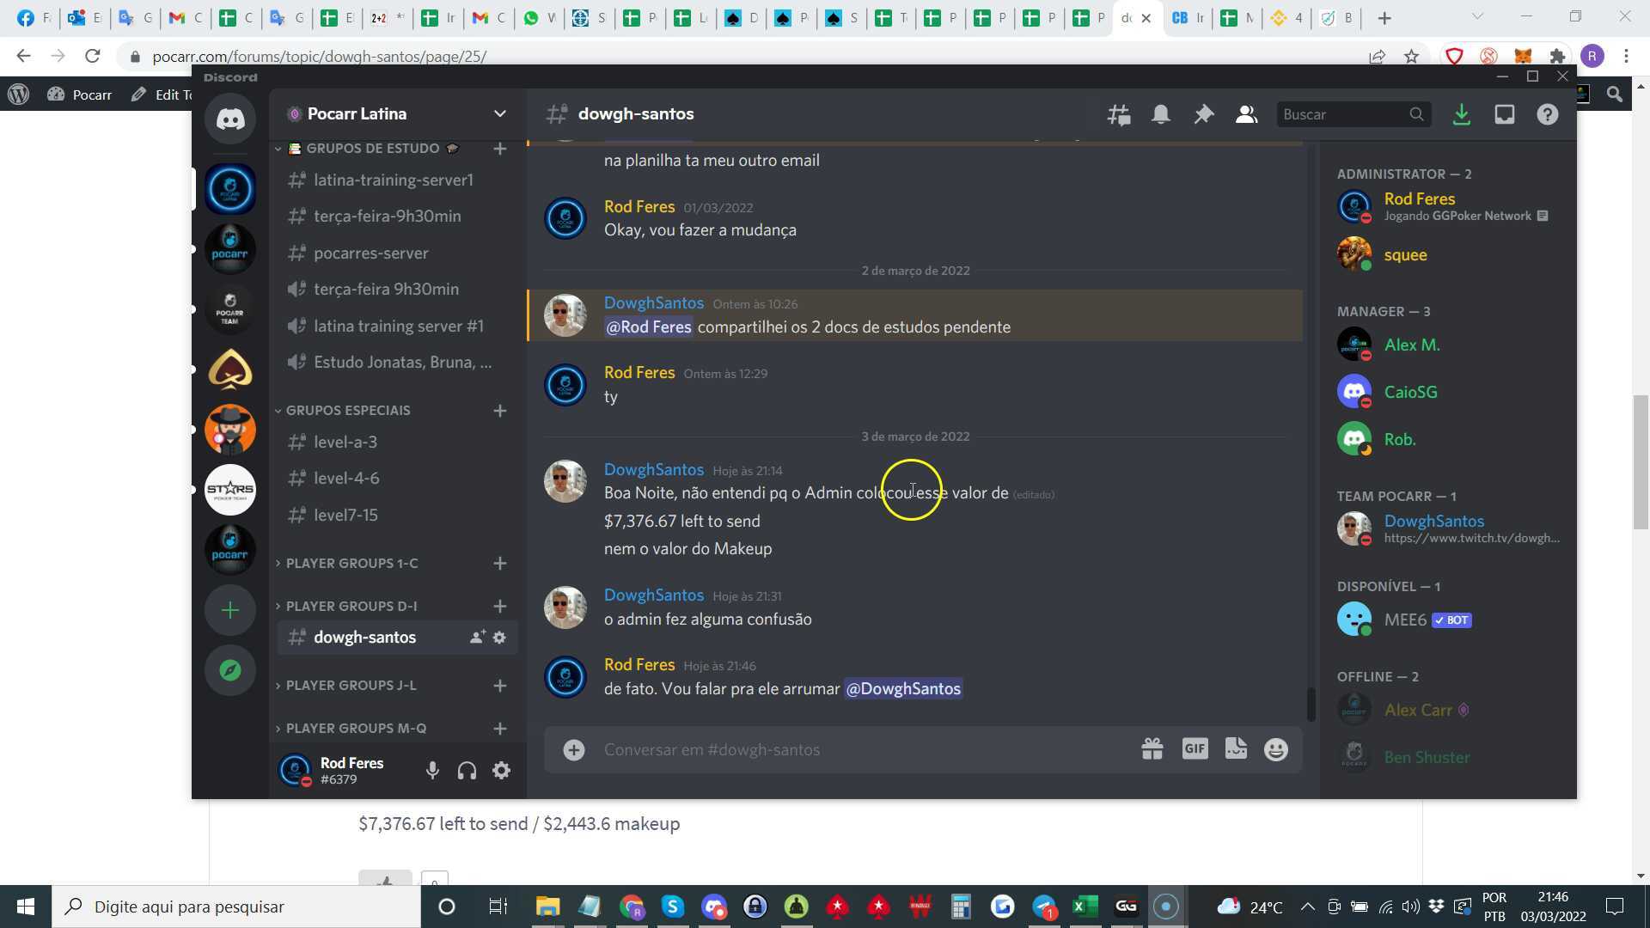This screenshot has width=1650, height=928.
Task: Open the GIF picker
Action: tap(1195, 749)
